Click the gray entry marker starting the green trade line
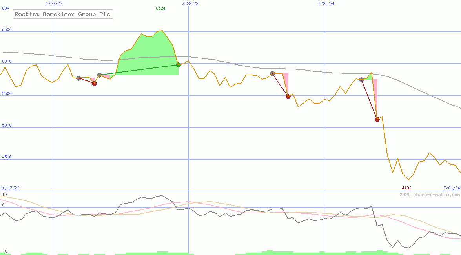The height and width of the screenshot is (255, 461). click(99, 75)
